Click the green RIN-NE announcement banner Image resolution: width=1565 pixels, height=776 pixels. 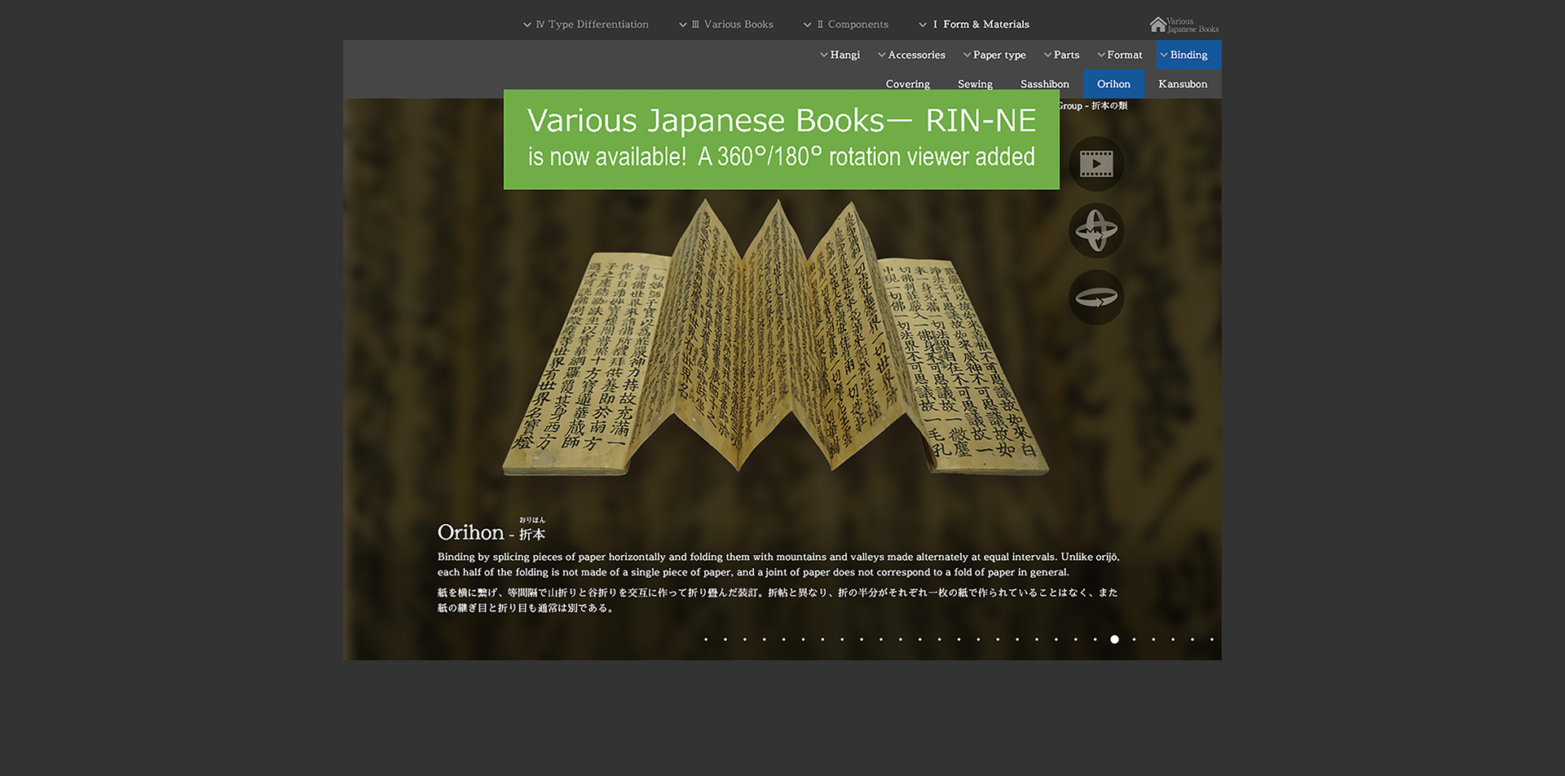(781, 139)
